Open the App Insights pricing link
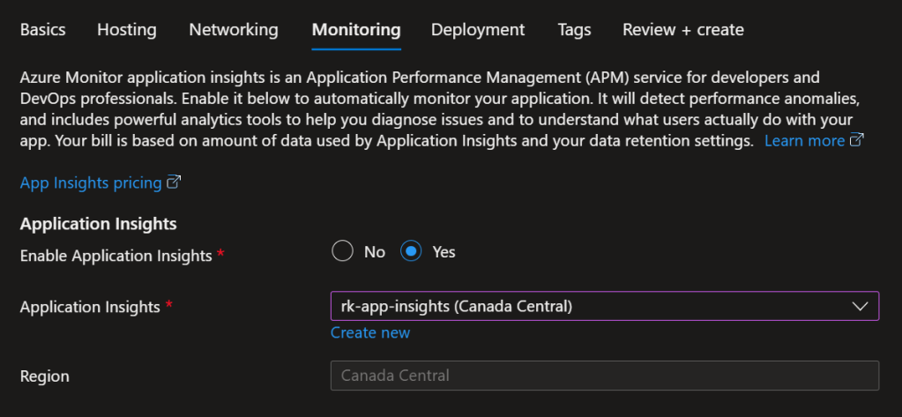 pos(91,182)
